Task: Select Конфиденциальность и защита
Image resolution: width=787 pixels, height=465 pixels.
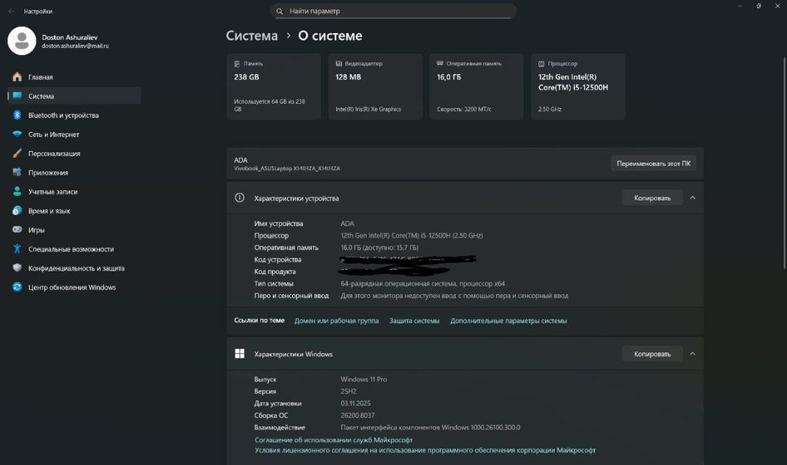Action: click(74, 268)
